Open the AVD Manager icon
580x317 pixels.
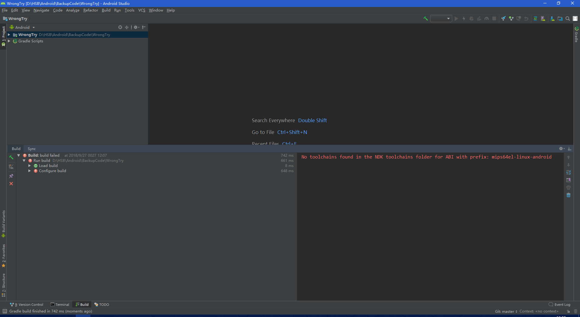(x=543, y=18)
